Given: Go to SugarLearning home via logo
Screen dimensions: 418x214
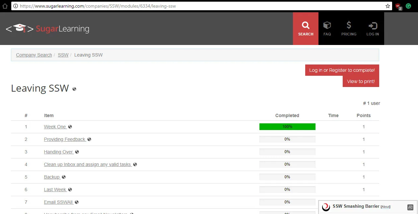Looking at the screenshot, I should (x=47, y=29).
